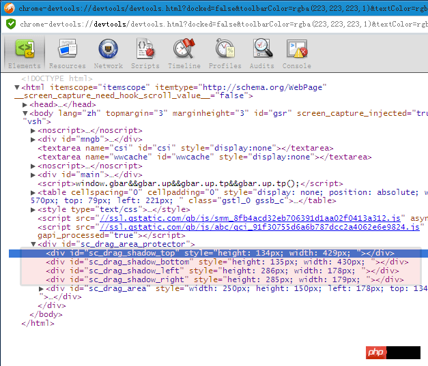
Task: Open the Scripts panel icon
Action: (145, 49)
